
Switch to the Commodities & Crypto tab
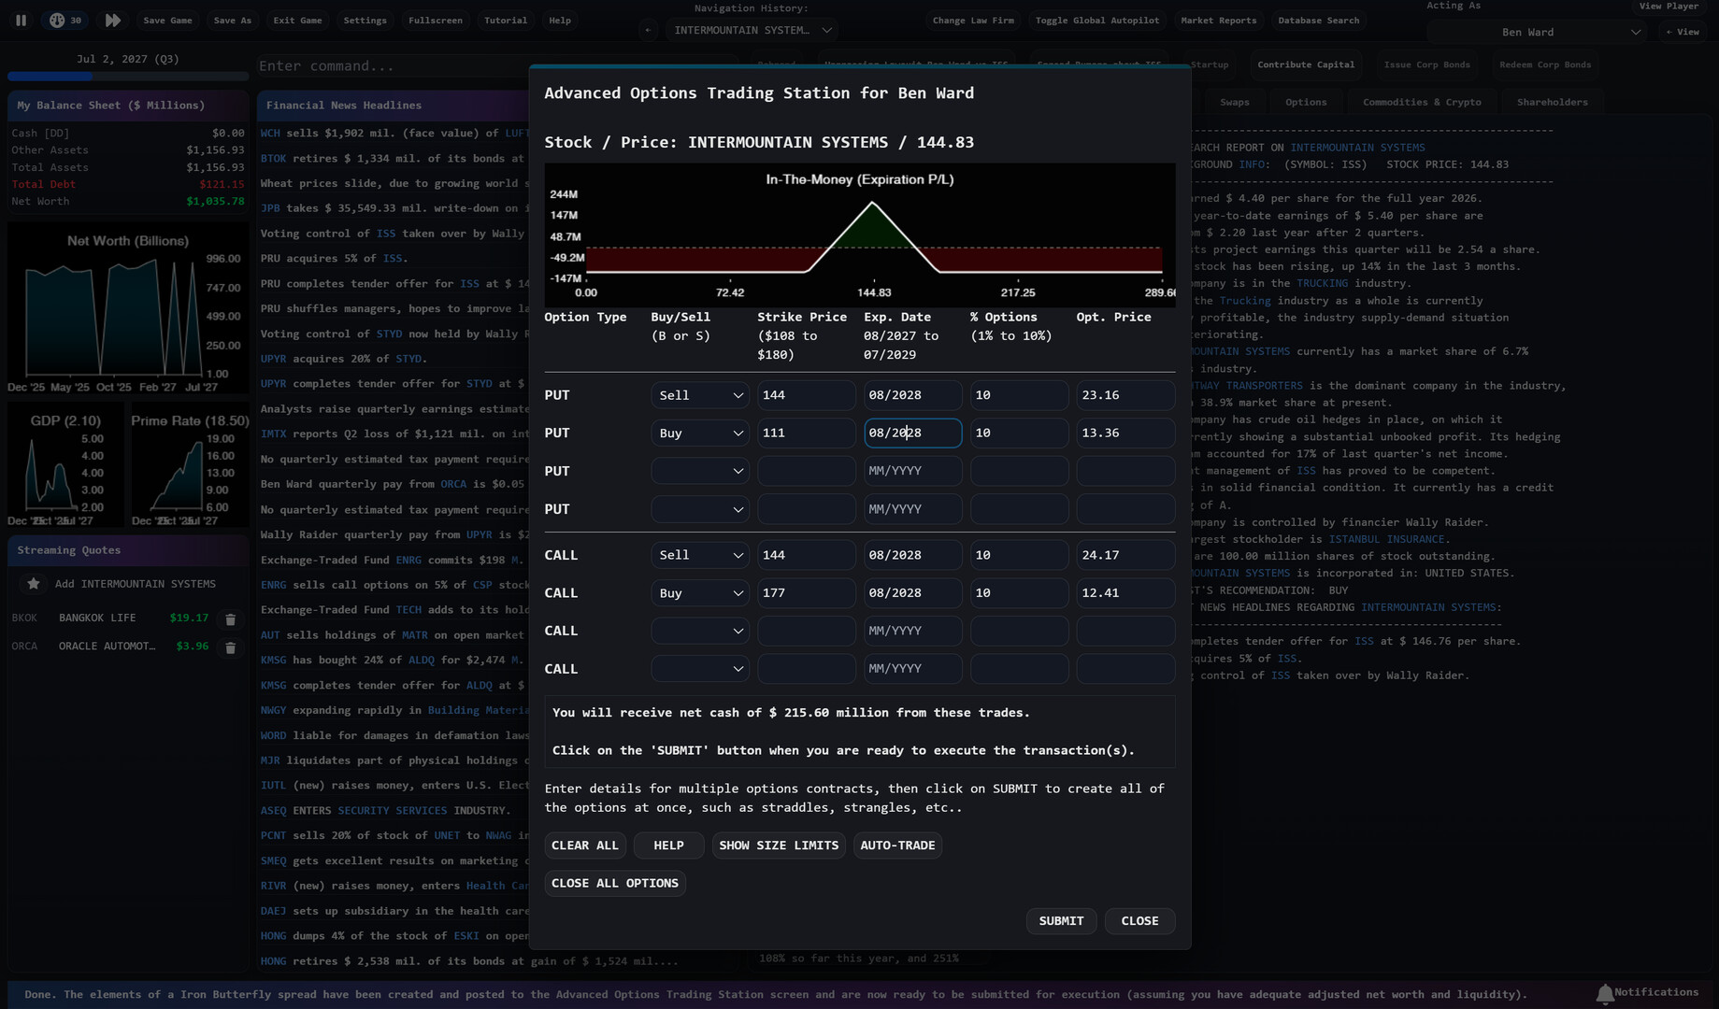pyautogui.click(x=1421, y=102)
